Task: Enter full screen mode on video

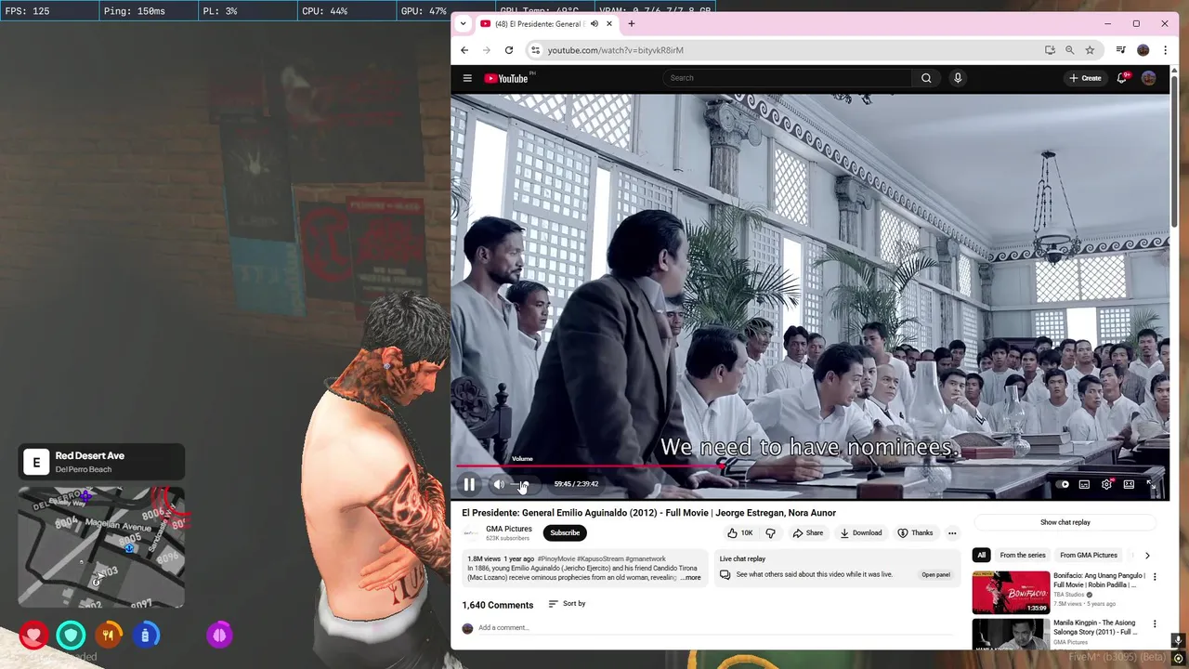Action: [1151, 484]
